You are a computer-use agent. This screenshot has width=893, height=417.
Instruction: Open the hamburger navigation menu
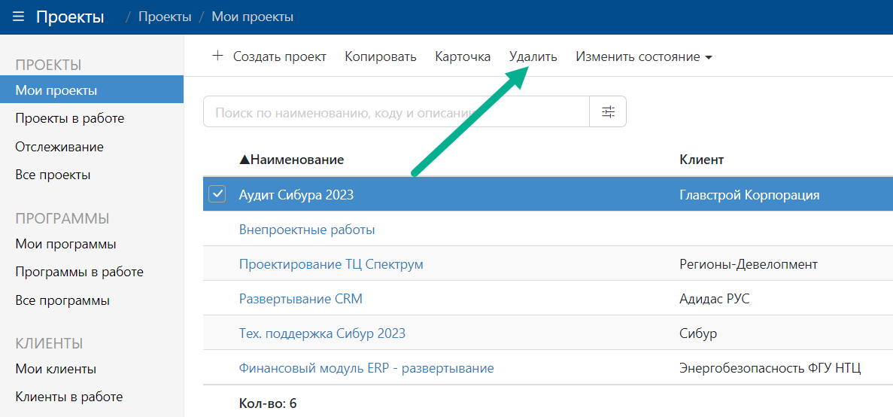tap(18, 17)
